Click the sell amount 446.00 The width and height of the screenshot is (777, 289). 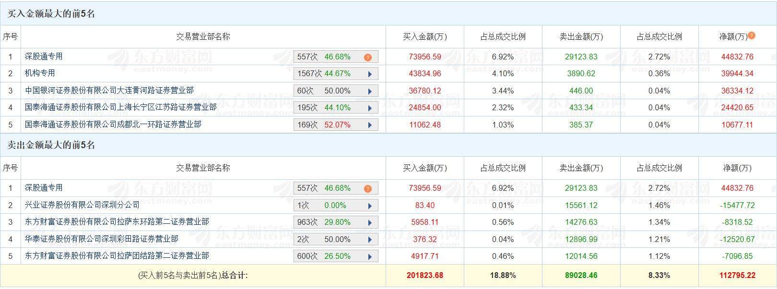pos(581,91)
